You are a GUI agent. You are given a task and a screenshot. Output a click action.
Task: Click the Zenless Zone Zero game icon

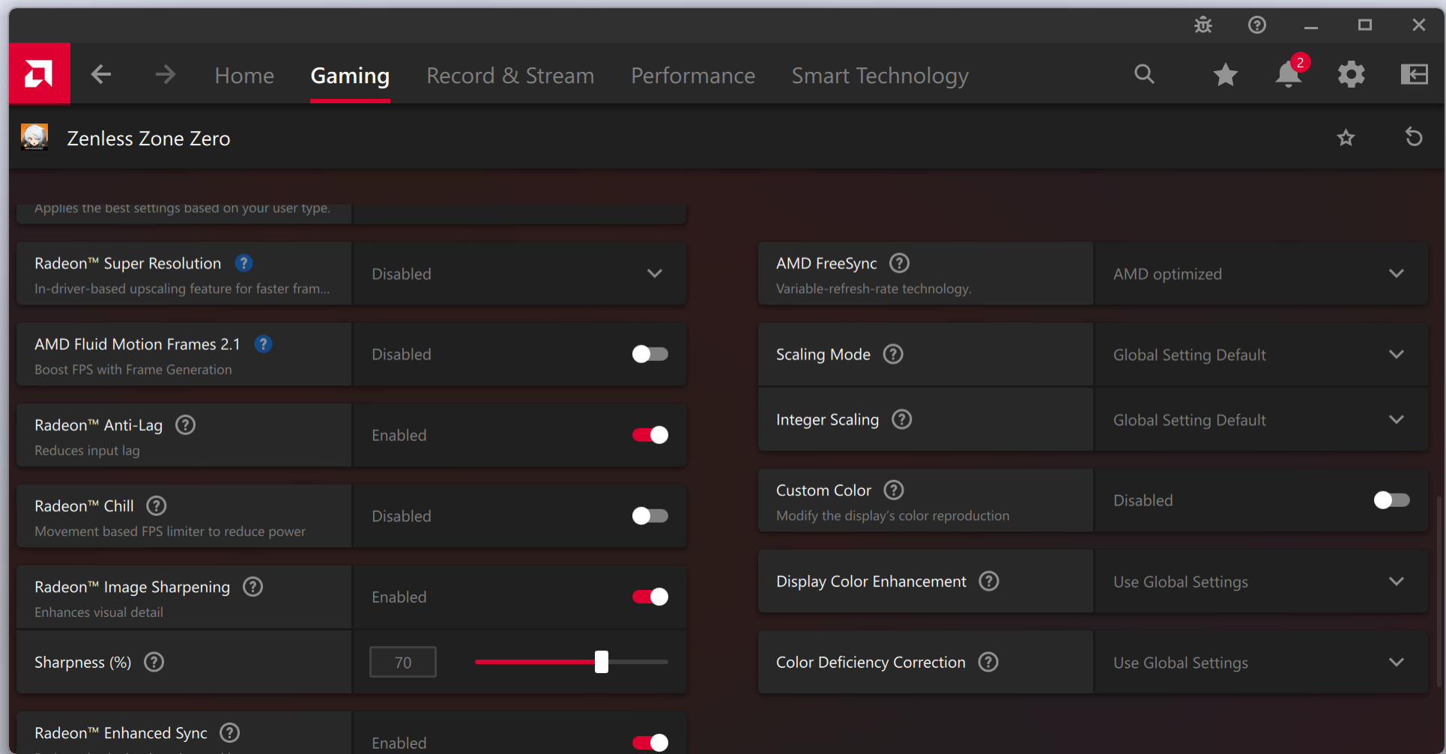pyautogui.click(x=34, y=137)
